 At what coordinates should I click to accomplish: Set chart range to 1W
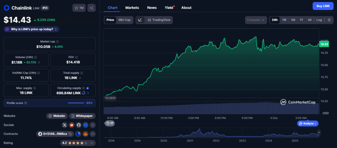[284, 20]
